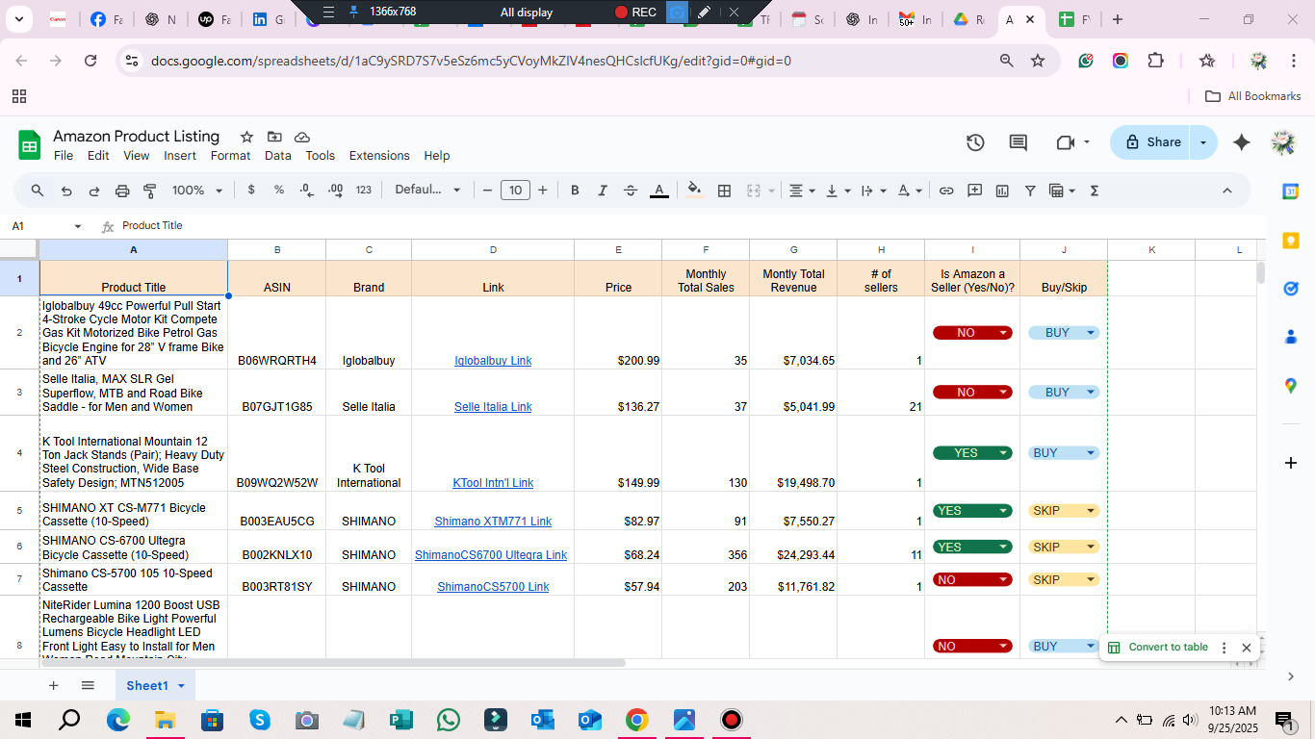
Task: Click the Insert chart icon
Action: click(x=1002, y=191)
